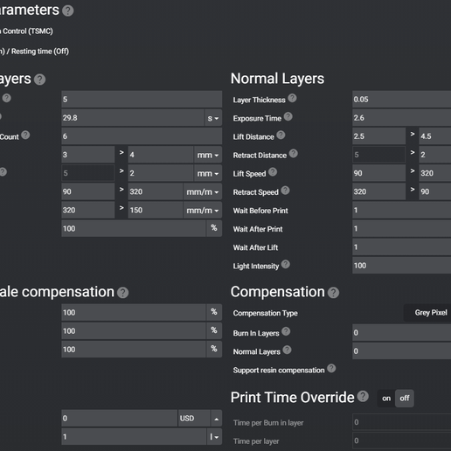
Task: Click help icon beside Layer Thickness
Action: (x=292, y=99)
